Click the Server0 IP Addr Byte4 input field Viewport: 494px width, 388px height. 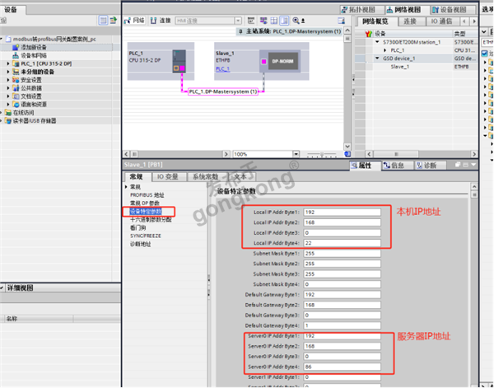pyautogui.click(x=343, y=367)
